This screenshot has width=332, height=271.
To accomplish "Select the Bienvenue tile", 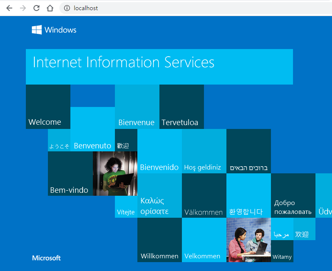I will [x=137, y=107].
